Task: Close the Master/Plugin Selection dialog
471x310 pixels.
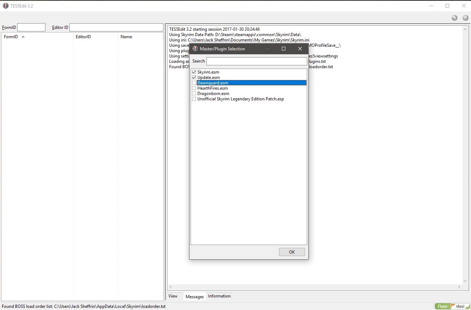Action: 300,49
